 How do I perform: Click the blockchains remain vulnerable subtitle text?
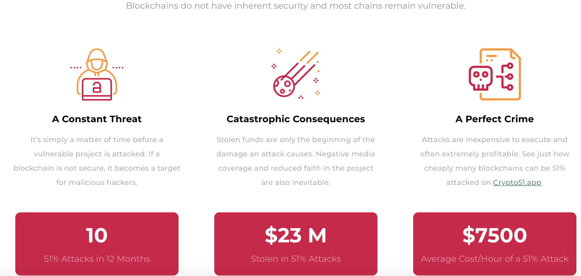pyautogui.click(x=296, y=6)
